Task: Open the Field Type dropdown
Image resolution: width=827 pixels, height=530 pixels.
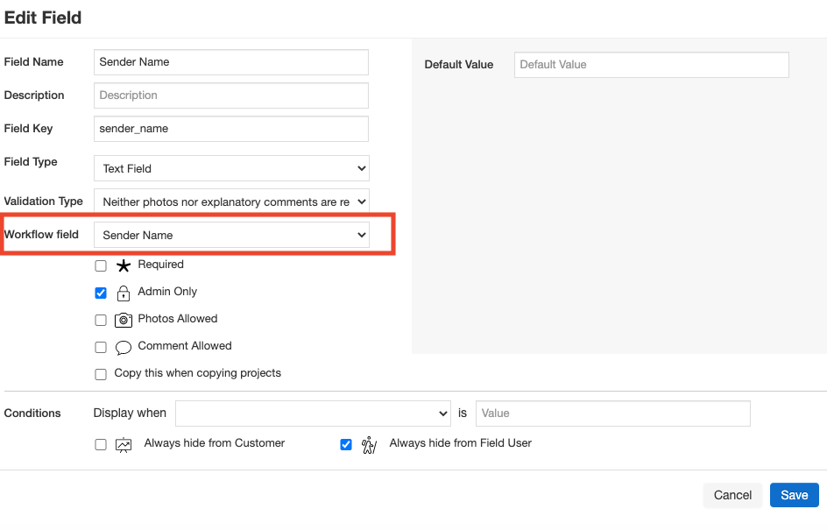Action: point(230,167)
